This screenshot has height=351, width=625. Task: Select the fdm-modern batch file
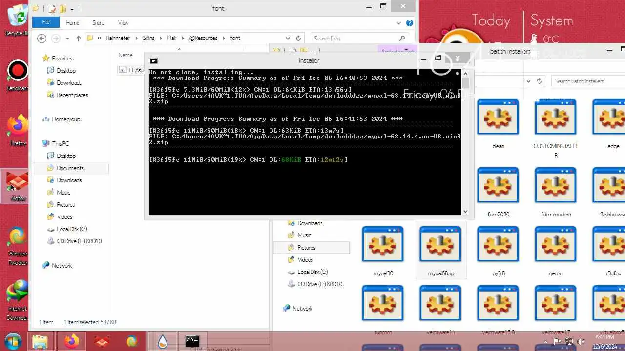[x=556, y=193]
